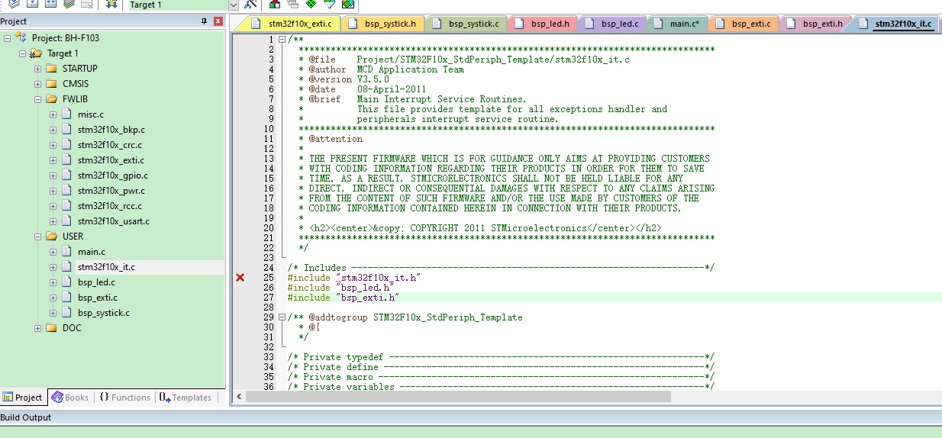Click the Rebuild all target files icon
Screen dimensions: 942x438
coord(50,4)
